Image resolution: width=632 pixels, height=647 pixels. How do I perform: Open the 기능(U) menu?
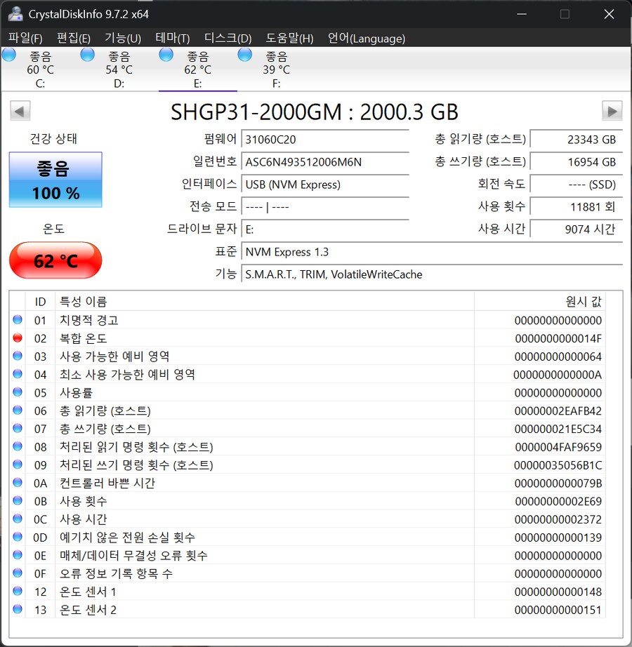click(x=122, y=39)
